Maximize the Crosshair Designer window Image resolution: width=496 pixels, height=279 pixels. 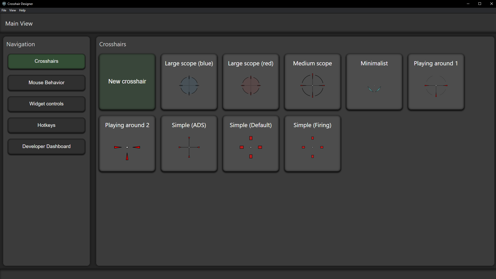[x=480, y=4]
